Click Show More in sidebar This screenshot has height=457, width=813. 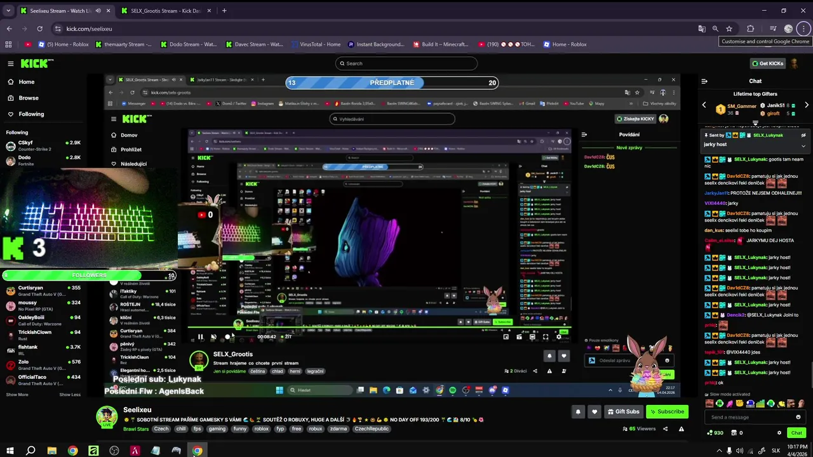pyautogui.click(x=17, y=395)
